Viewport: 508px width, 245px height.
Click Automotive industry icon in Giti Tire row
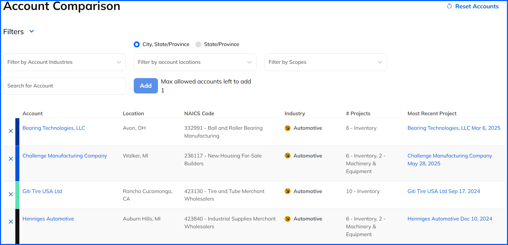coord(288,191)
